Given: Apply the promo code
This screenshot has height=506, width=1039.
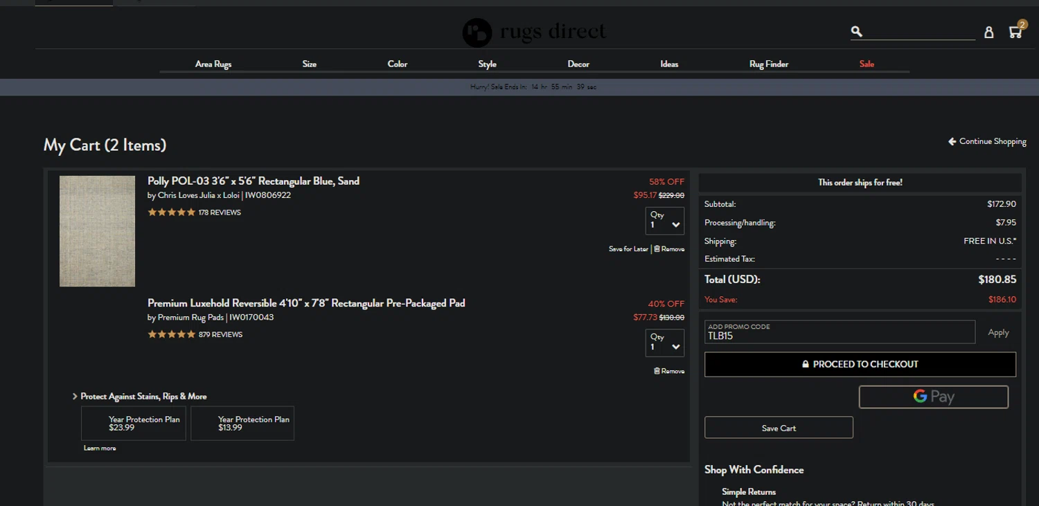Looking at the screenshot, I should (998, 333).
